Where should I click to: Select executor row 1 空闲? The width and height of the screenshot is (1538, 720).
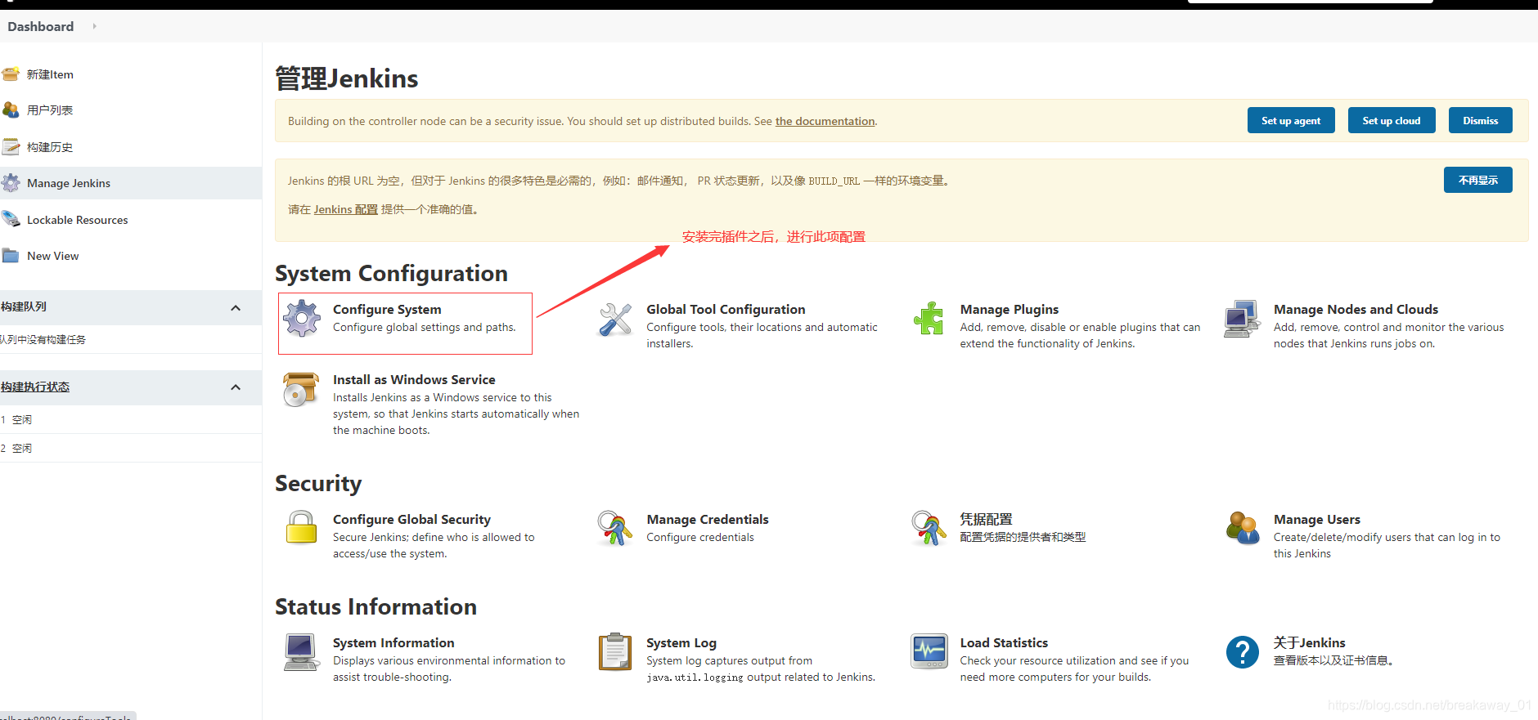[131, 419]
